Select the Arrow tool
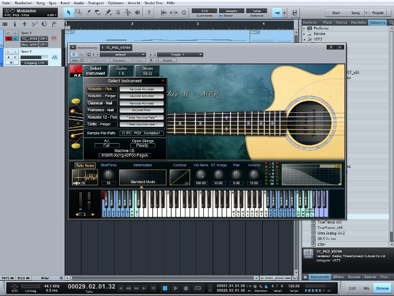 (68, 12)
